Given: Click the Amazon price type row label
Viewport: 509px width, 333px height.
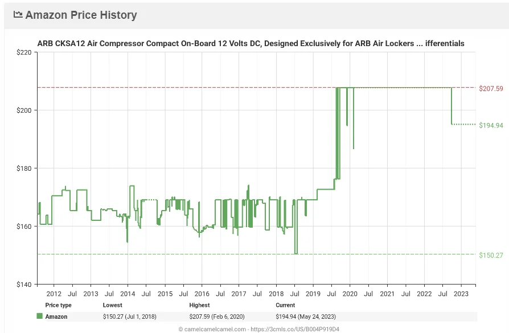Looking at the screenshot, I should coord(56,316).
